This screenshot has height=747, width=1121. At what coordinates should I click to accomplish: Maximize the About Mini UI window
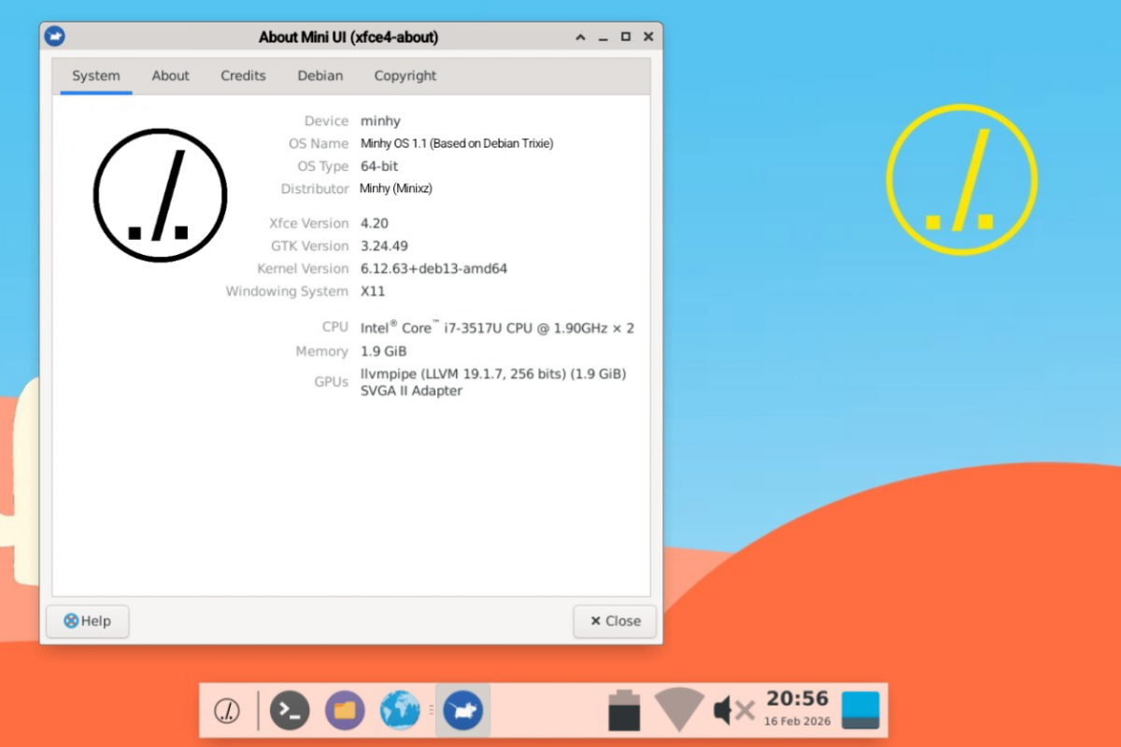626,37
